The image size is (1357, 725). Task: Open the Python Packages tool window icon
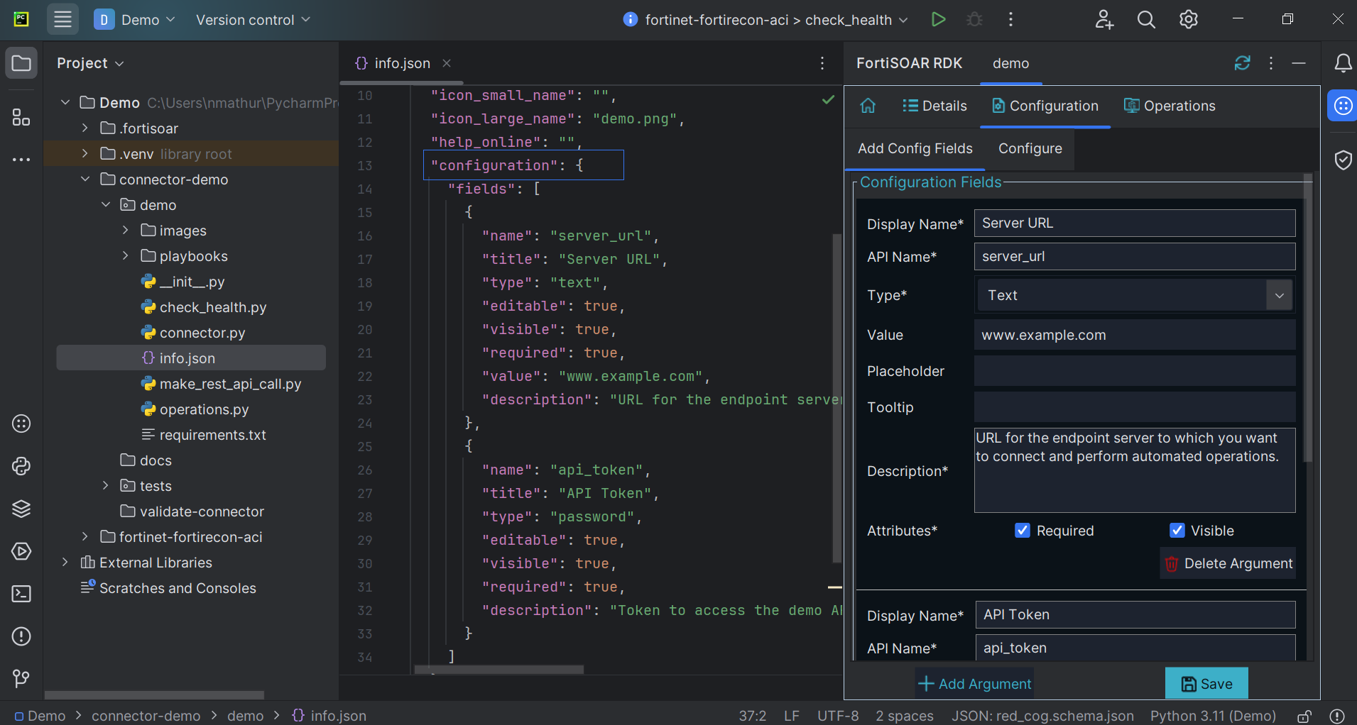point(21,509)
